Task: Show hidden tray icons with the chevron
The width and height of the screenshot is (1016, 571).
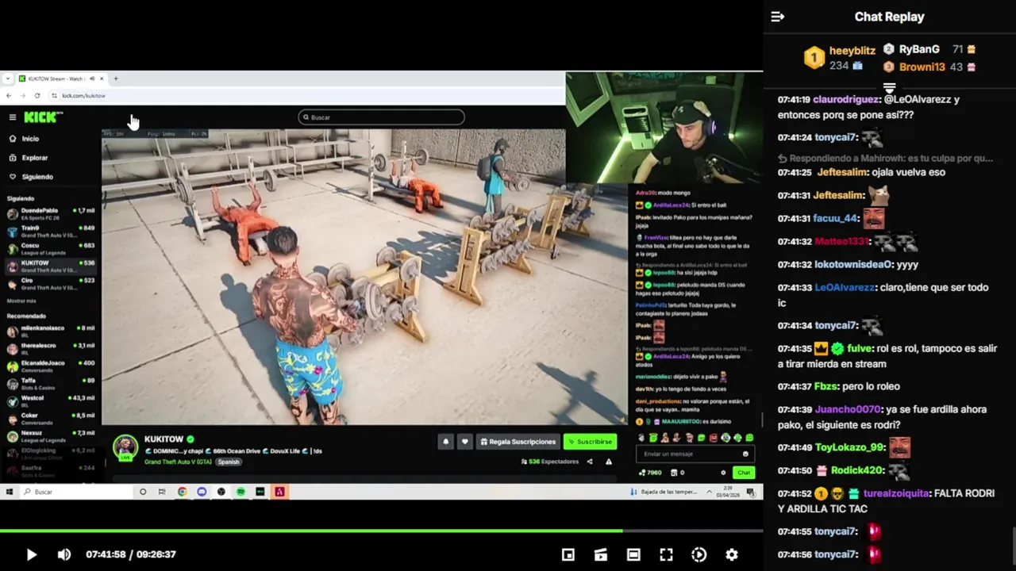Action: pos(710,492)
